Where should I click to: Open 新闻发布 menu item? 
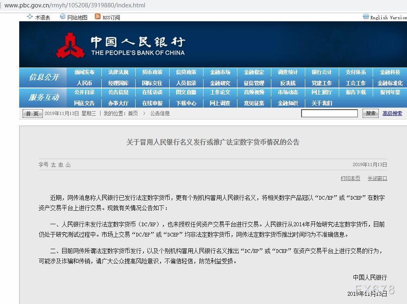coord(84,72)
